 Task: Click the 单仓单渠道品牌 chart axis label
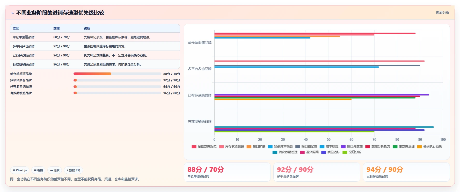pos(200,43)
